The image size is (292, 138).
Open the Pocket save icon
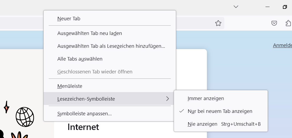tap(274, 23)
